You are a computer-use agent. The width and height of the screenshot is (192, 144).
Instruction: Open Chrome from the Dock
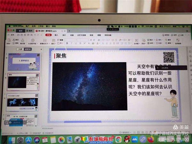(118, 140)
